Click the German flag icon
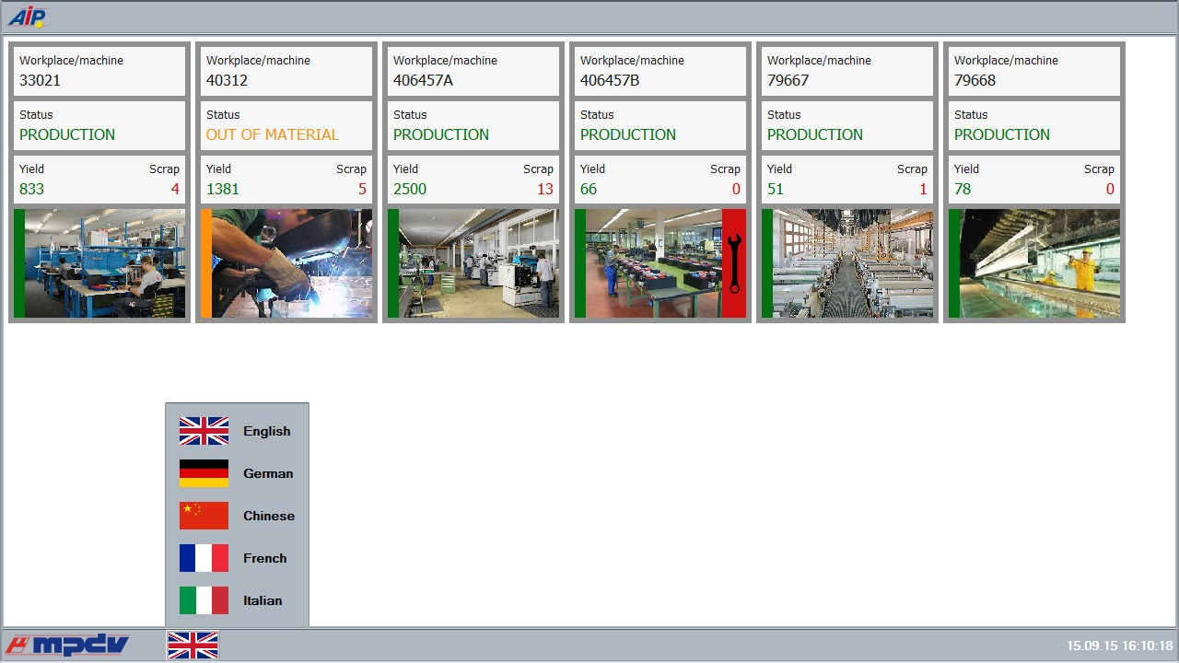This screenshot has height=663, width=1179. [x=204, y=473]
